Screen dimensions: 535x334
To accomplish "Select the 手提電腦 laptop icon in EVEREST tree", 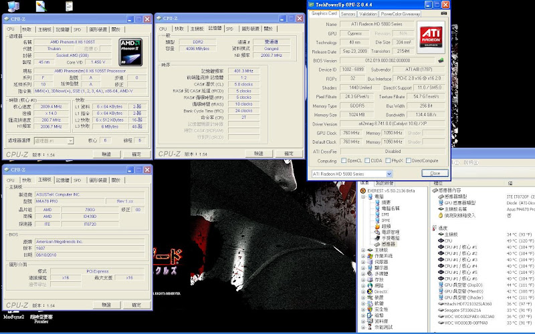I will point(377,238).
